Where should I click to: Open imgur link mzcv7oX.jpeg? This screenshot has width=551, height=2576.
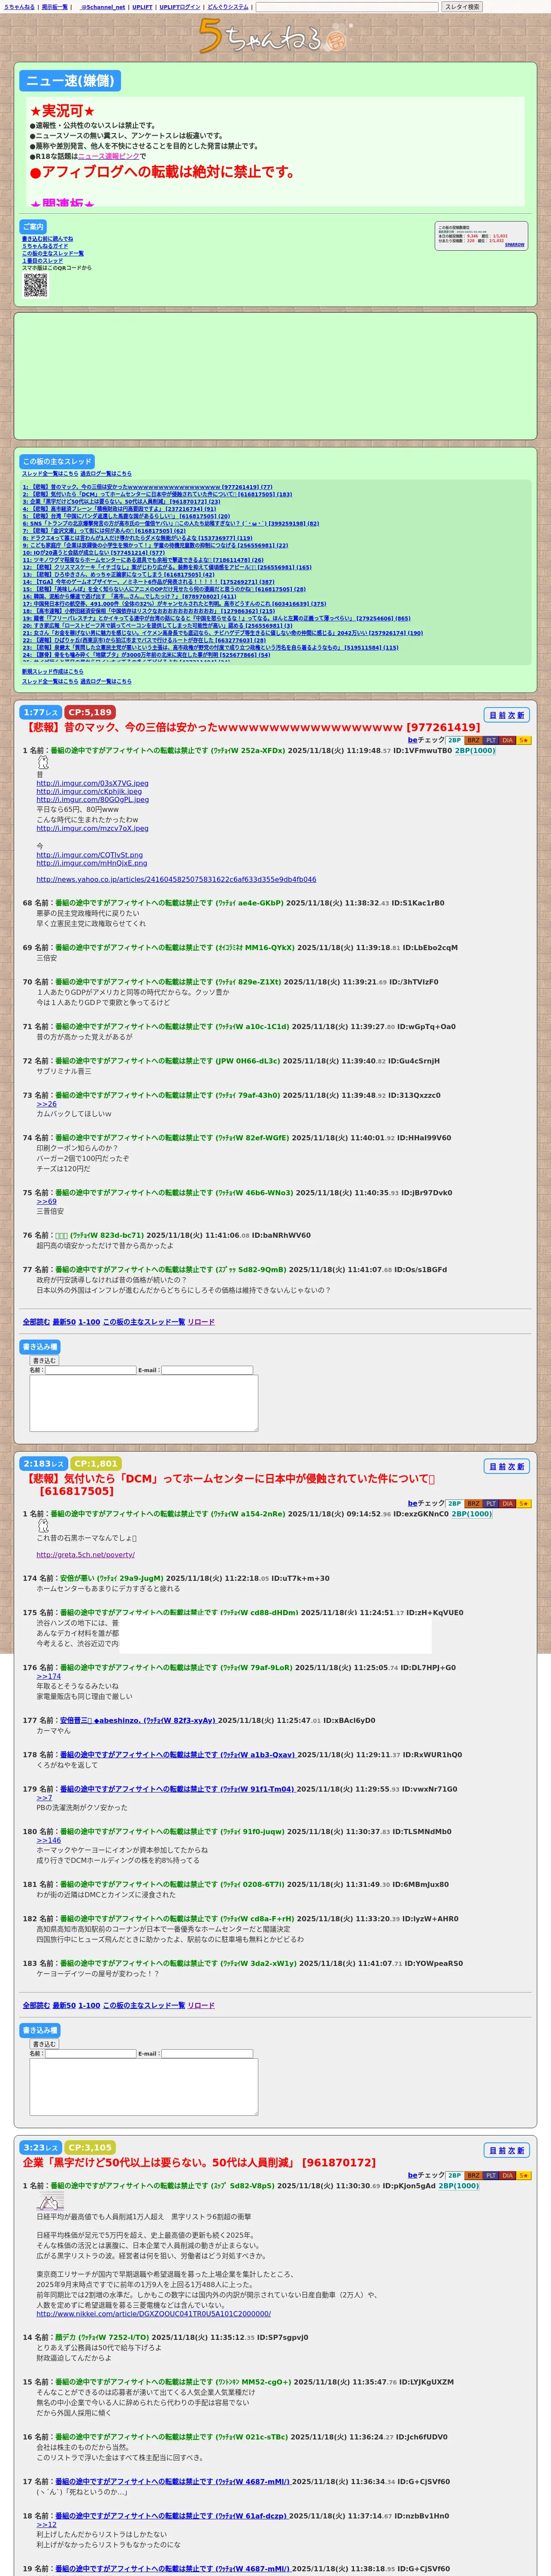point(92,828)
